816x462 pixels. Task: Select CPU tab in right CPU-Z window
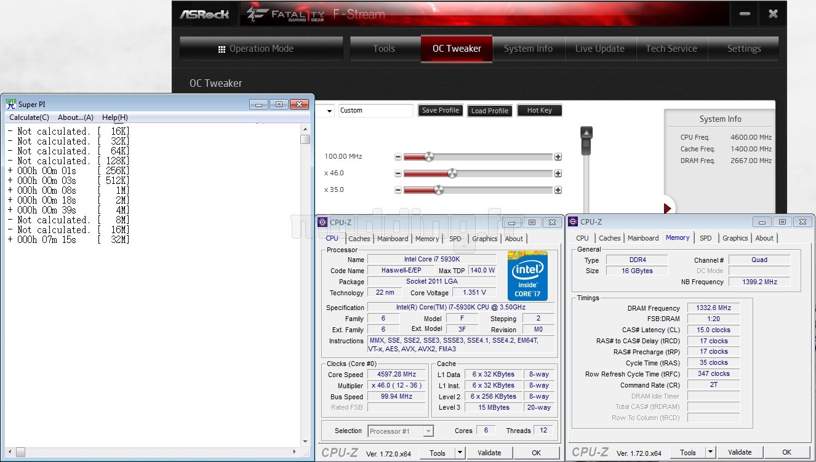(x=582, y=238)
